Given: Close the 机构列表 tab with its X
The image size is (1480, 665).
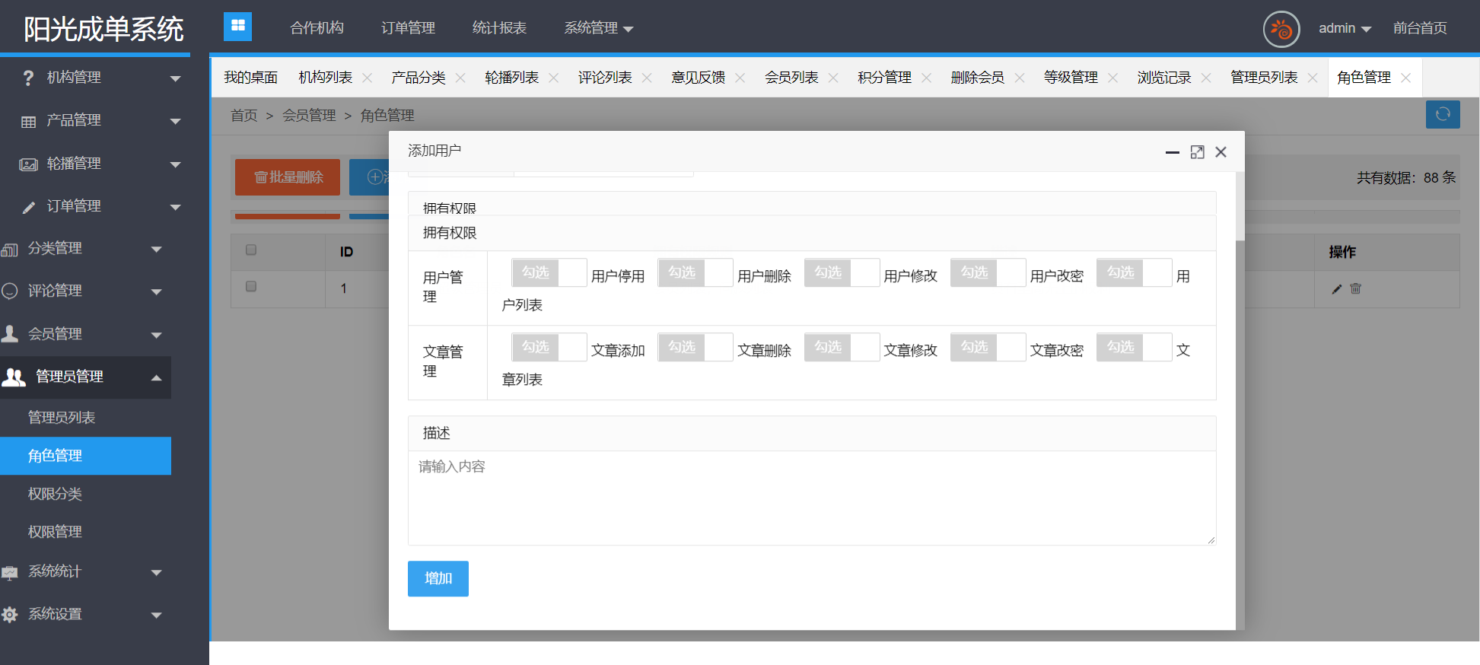Looking at the screenshot, I should [368, 78].
